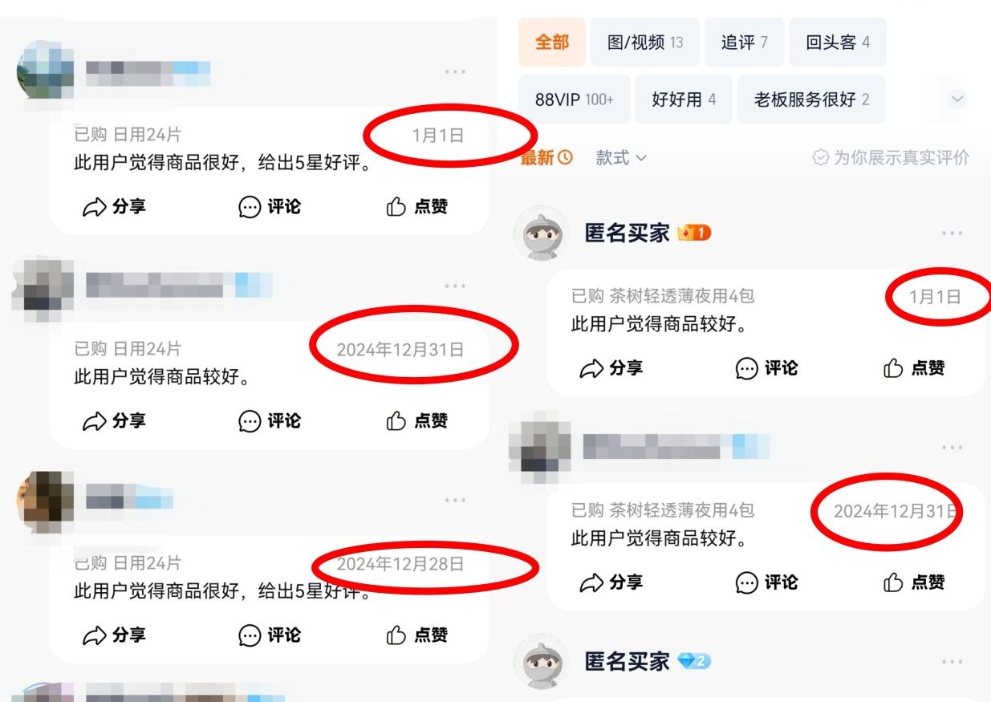This screenshot has height=702, width=991.
Task: Filter by 回头客 reviews
Action: point(838,43)
